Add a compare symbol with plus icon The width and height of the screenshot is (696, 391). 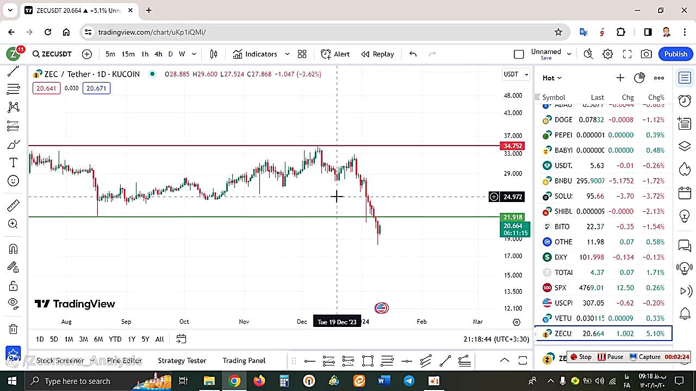(x=87, y=54)
